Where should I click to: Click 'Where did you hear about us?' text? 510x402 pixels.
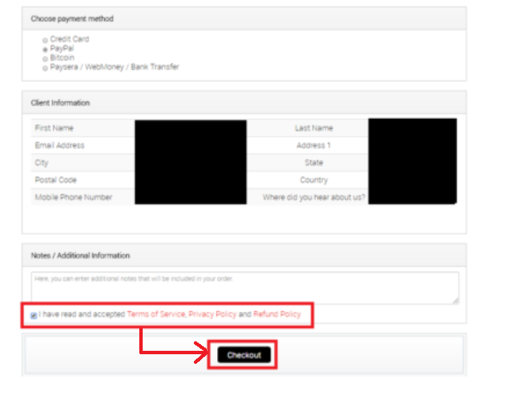click(x=314, y=197)
